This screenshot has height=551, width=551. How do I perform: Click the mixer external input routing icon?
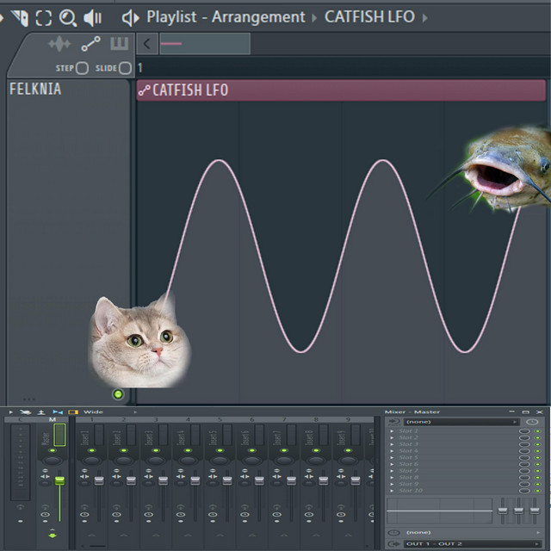393,422
